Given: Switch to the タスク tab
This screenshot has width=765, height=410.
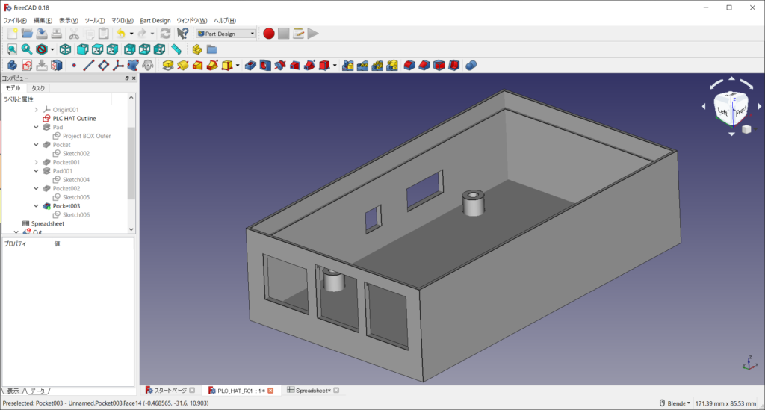Looking at the screenshot, I should click(x=37, y=88).
